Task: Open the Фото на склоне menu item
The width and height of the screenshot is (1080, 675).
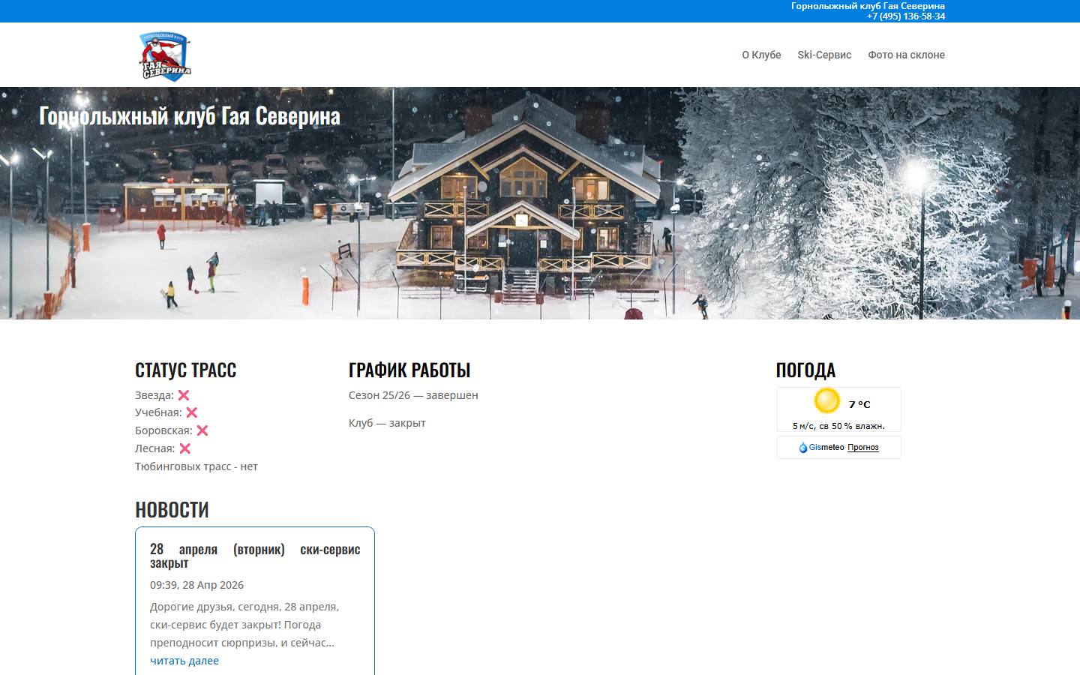Action: [906, 55]
